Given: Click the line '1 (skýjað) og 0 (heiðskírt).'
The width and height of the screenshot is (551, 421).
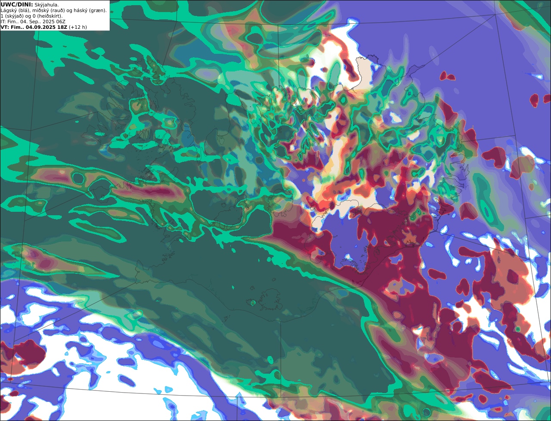Looking at the screenshot, I should [31, 16].
